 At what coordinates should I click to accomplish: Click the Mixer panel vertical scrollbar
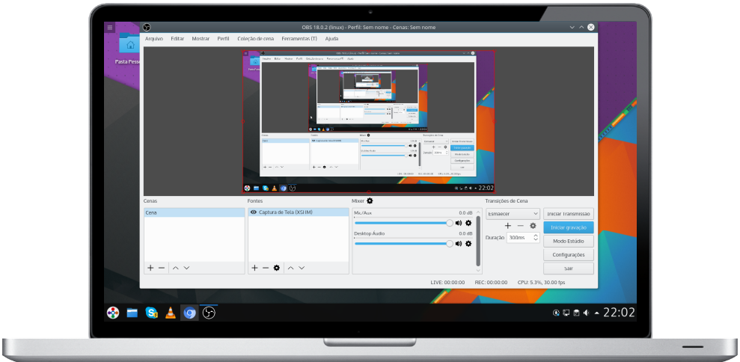479,241
